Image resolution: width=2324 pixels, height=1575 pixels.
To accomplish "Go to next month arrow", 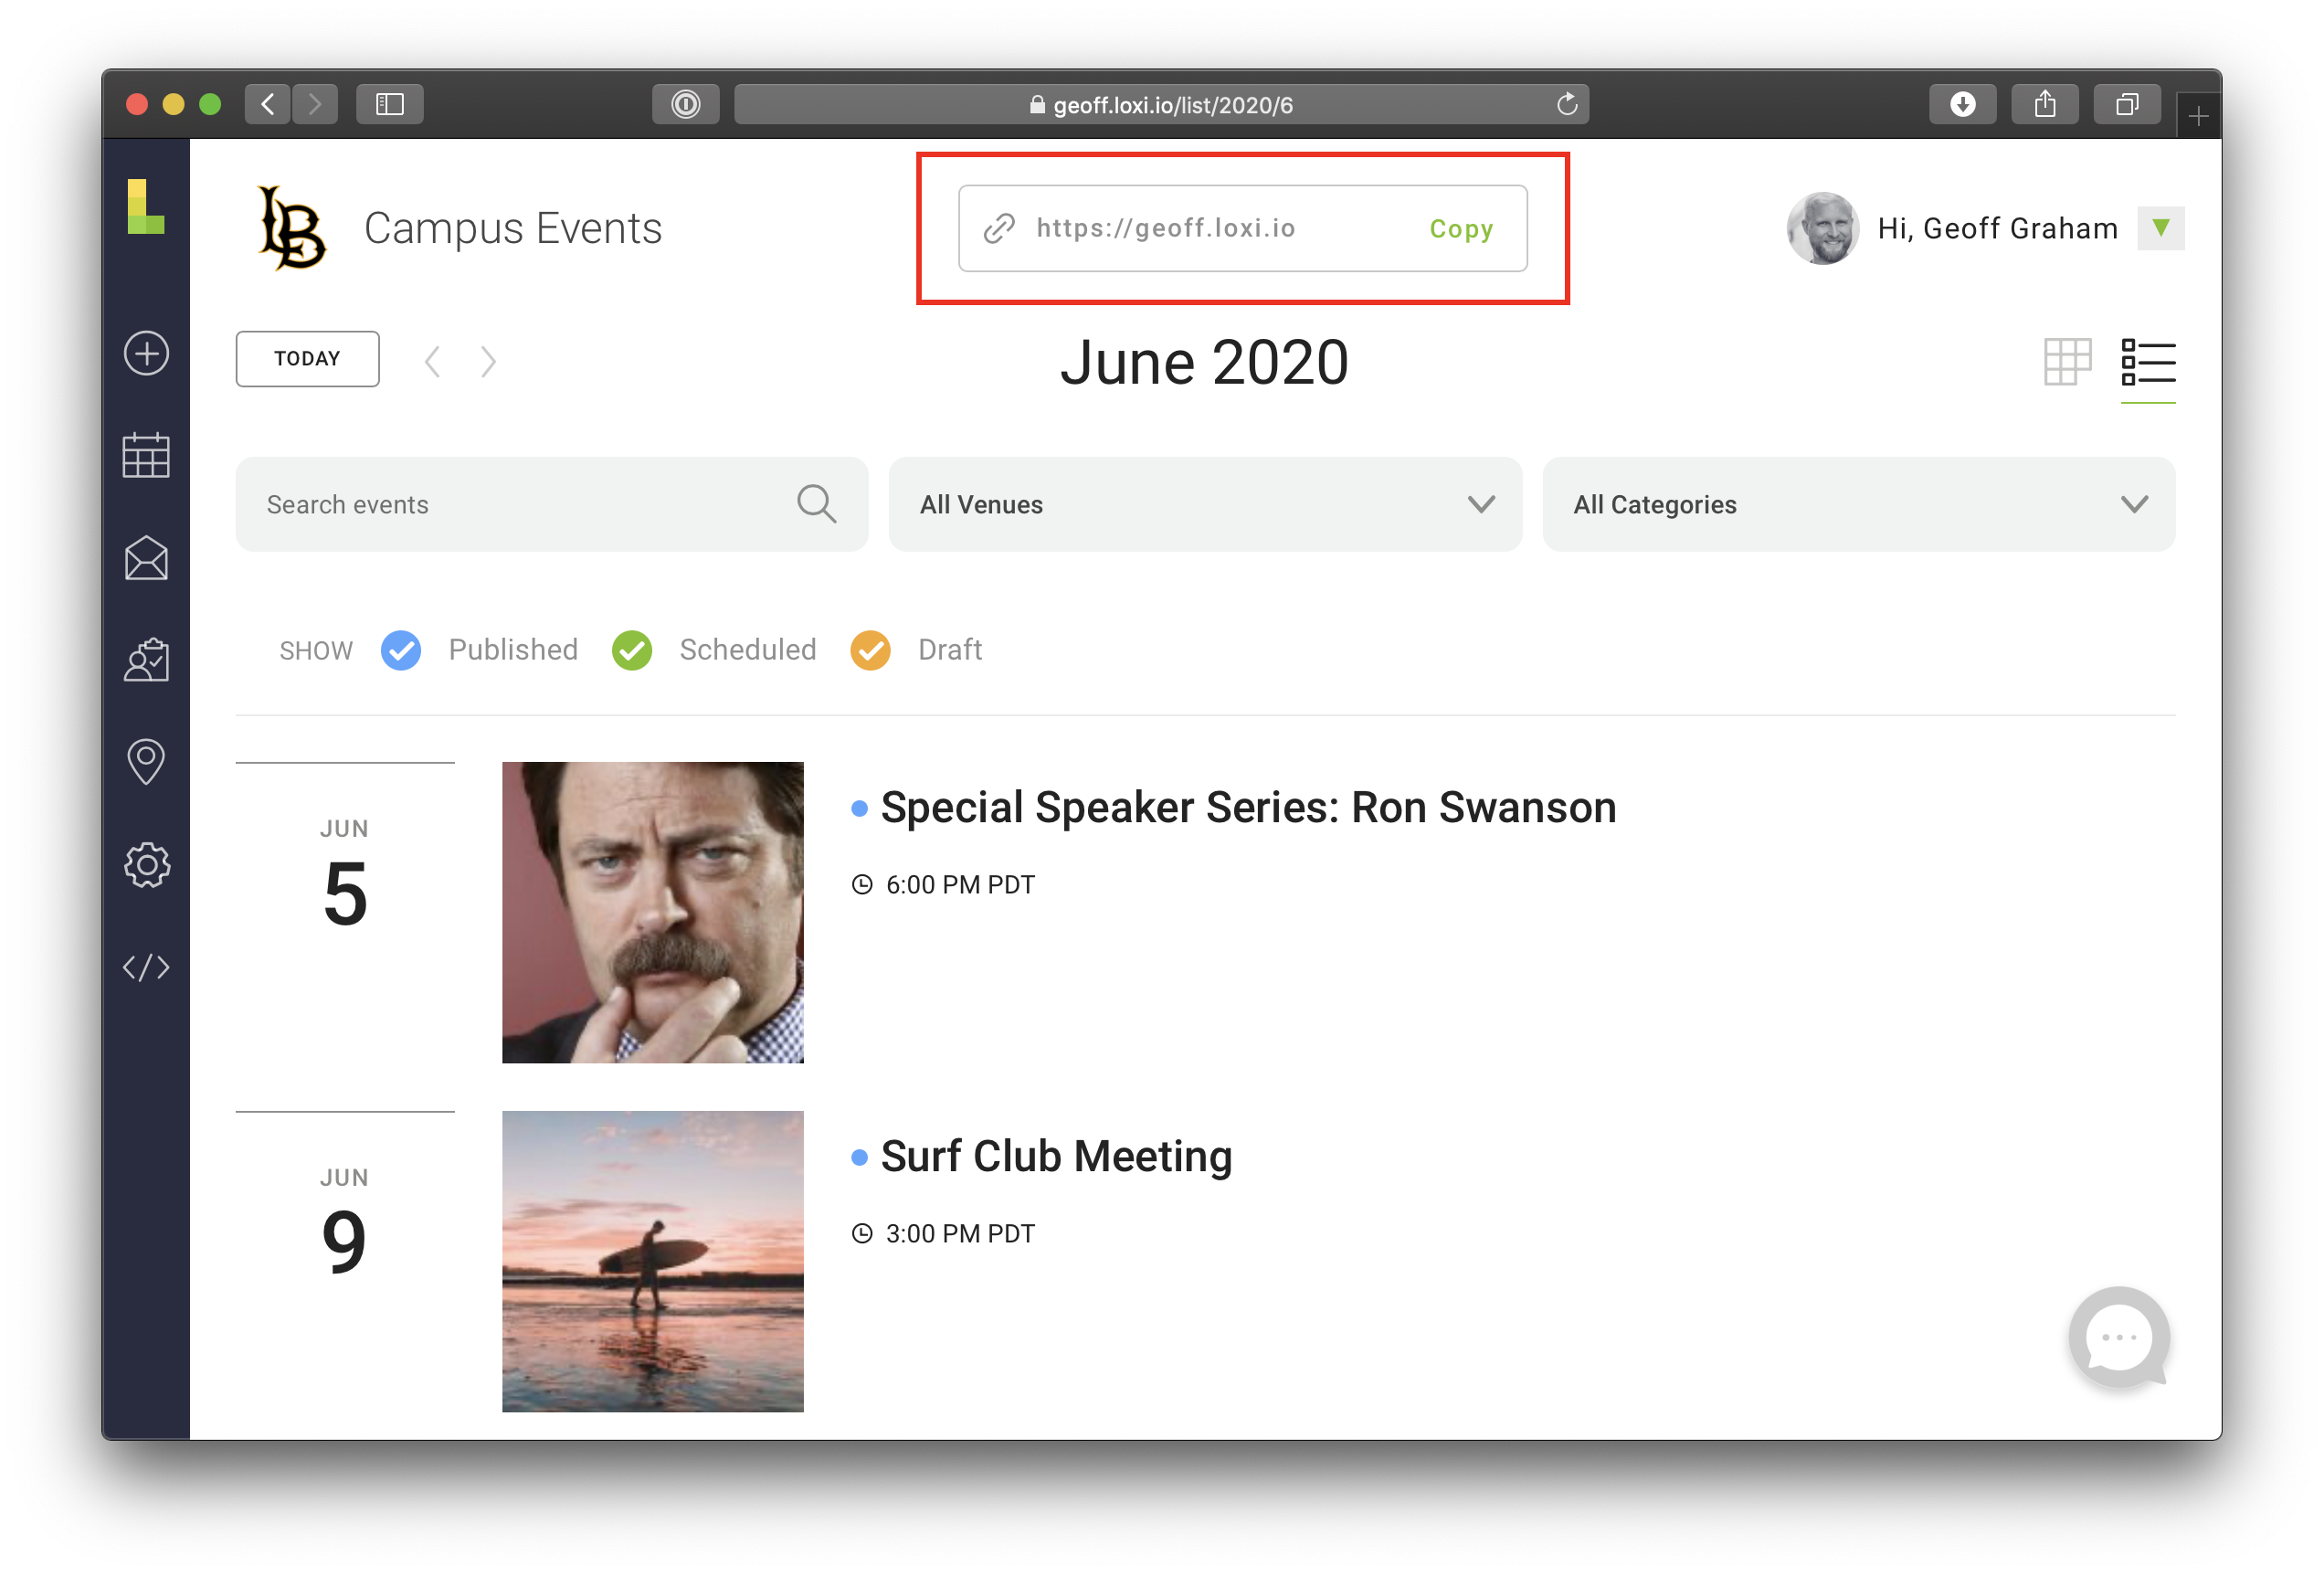I will (488, 361).
